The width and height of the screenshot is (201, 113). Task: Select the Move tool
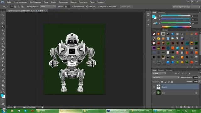pyautogui.click(x=3, y=15)
